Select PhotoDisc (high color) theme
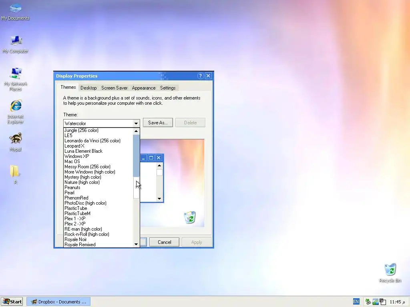This screenshot has width=410, height=307. (x=98, y=203)
